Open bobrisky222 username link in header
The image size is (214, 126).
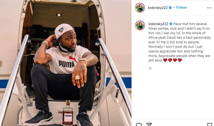coord(158,8)
